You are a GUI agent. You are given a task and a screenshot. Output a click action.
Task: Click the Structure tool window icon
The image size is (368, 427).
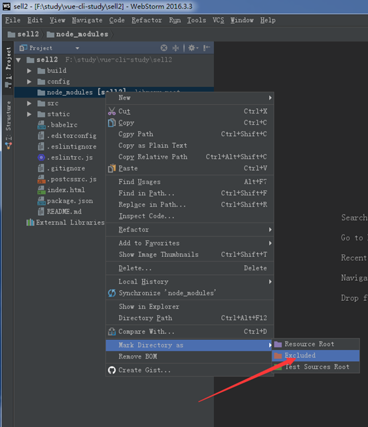9,145
